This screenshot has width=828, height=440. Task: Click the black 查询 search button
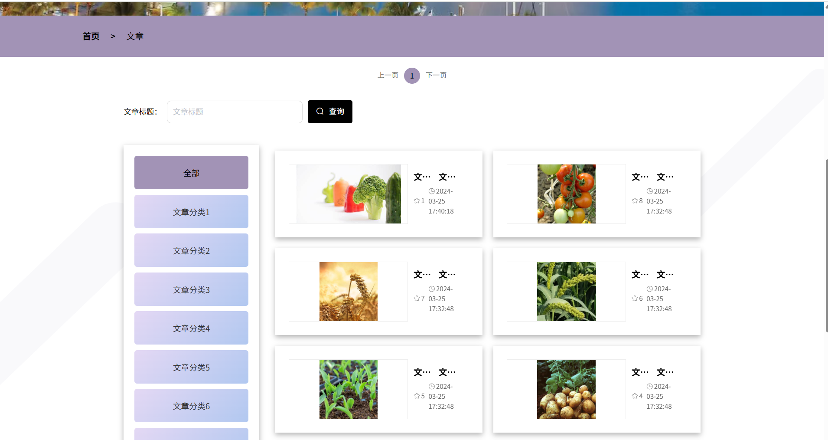[330, 112]
